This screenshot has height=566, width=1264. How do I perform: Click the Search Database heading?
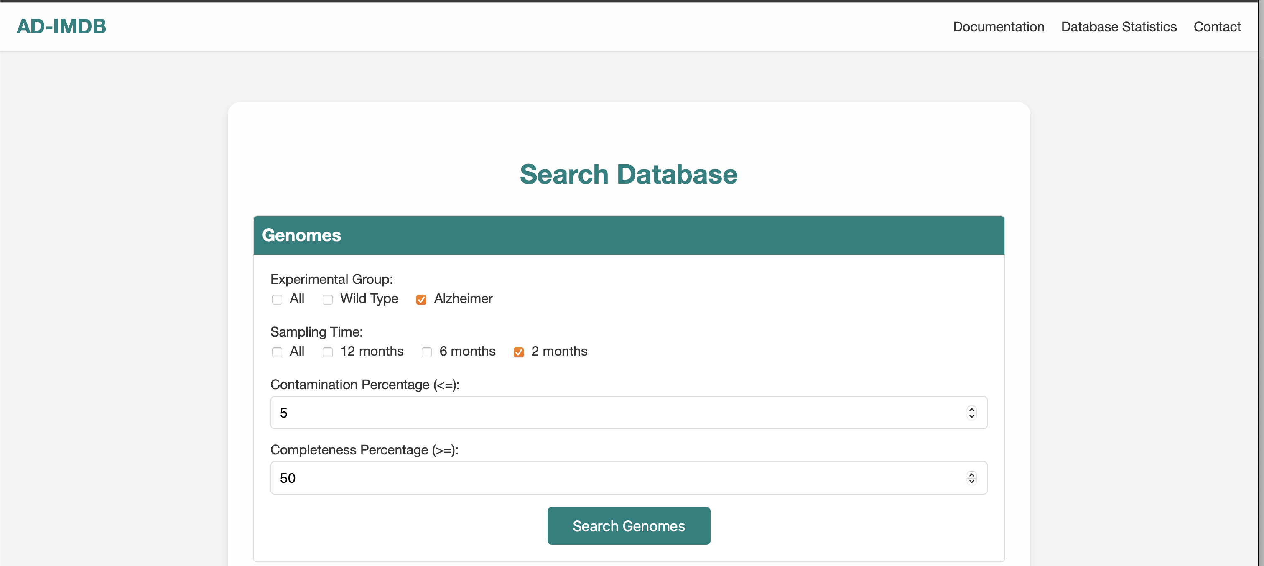click(629, 174)
